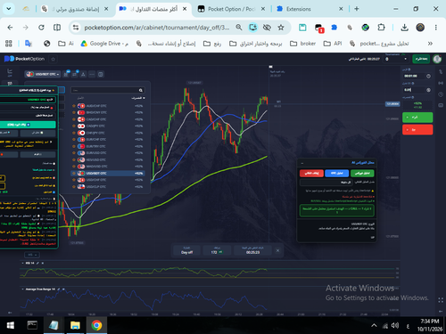Toggle the multi-chart layout icon
446x334 pixels.
coord(101,74)
